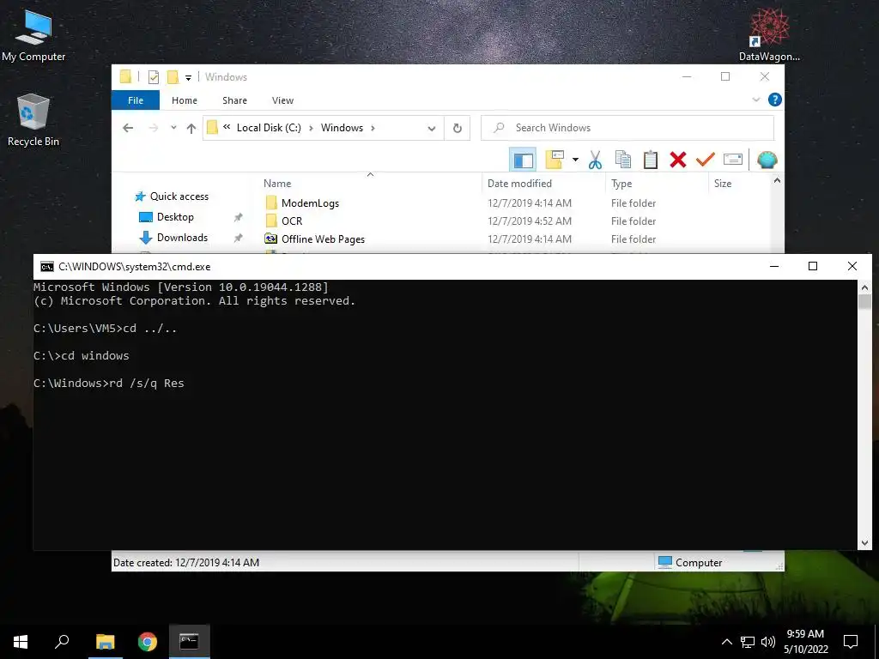Refresh the Windows folder view
879x659 pixels.
458,129
